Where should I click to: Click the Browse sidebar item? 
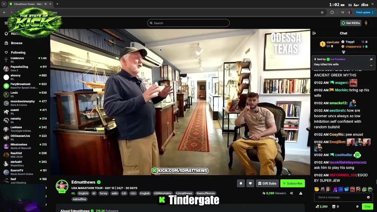(x=16, y=43)
